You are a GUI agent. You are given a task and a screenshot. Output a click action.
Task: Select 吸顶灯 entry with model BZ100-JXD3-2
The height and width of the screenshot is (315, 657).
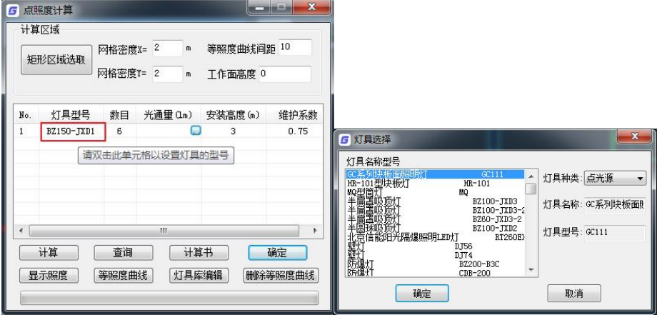point(436,210)
